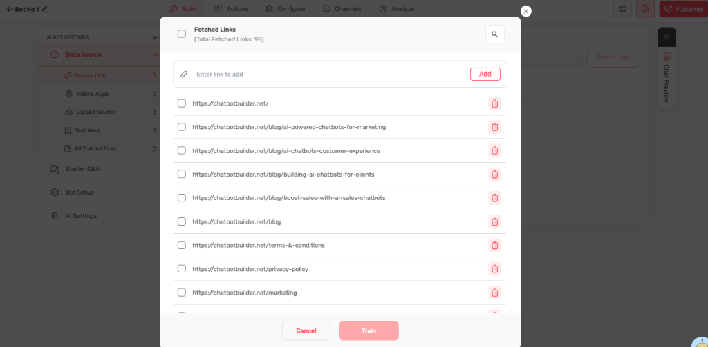Click the Train button

click(369, 330)
